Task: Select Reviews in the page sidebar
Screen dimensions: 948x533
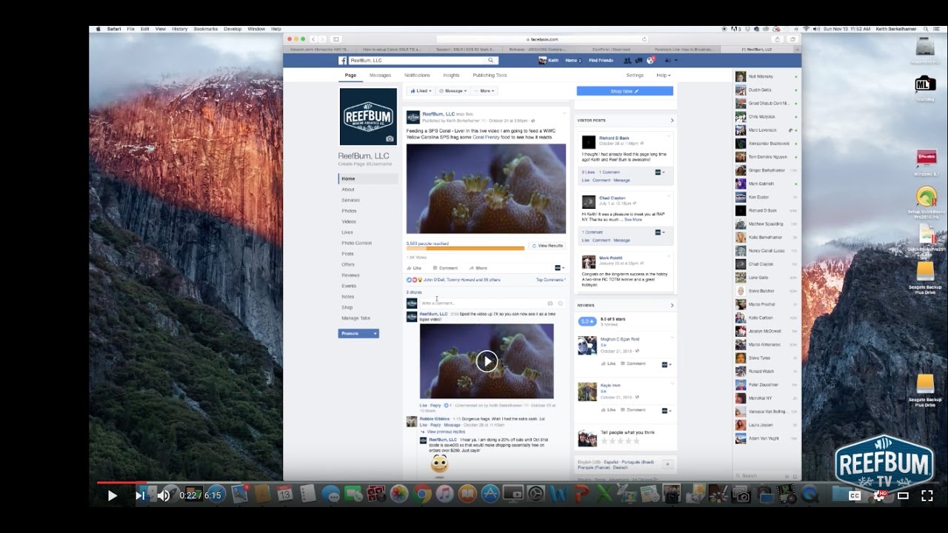Action: pos(350,275)
